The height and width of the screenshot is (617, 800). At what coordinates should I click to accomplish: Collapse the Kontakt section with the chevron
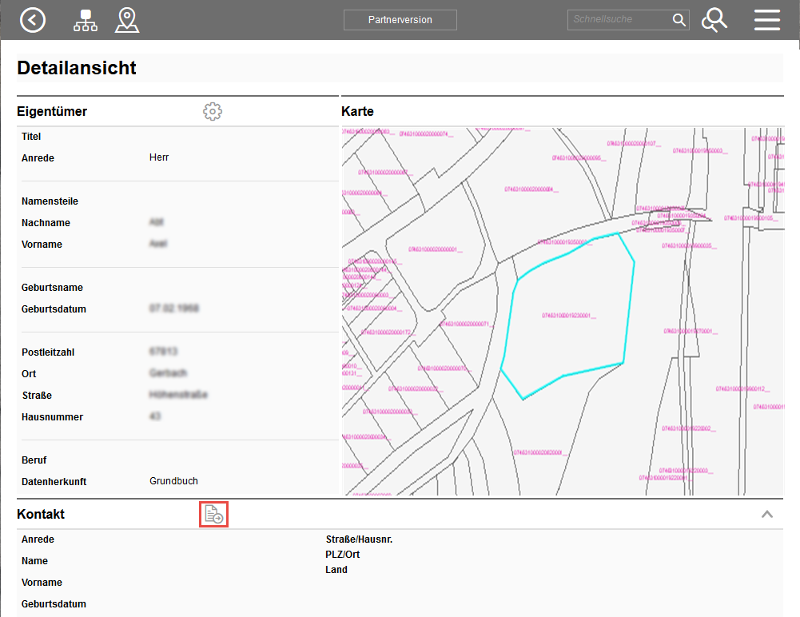tap(766, 514)
